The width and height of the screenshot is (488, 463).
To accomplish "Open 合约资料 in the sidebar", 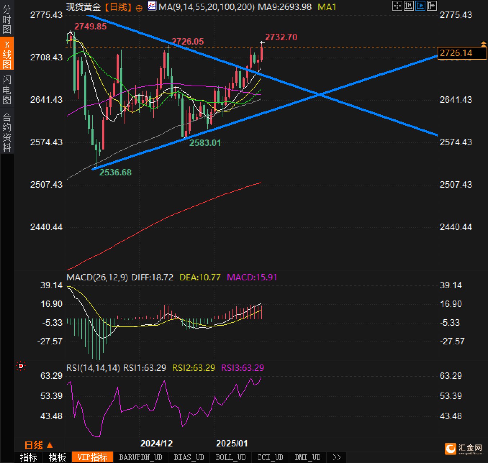I will pos(7,132).
